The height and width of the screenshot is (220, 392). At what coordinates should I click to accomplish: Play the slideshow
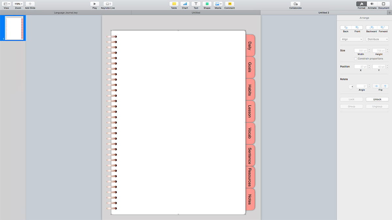coord(95,4)
